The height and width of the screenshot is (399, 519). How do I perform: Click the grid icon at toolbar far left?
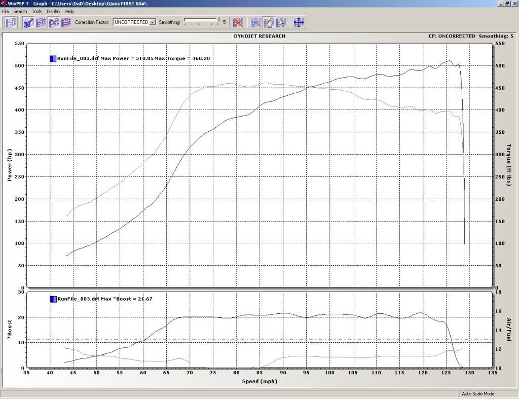click(10, 22)
